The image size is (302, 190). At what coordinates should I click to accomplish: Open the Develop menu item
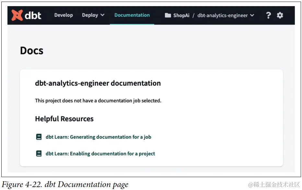click(64, 15)
